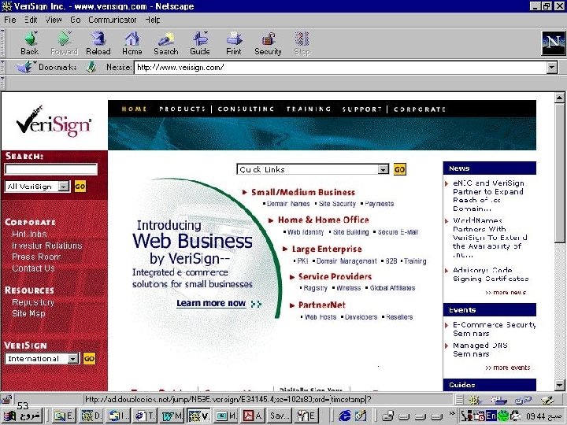
Task: Open Search from the Netscape toolbar
Action: tap(166, 43)
